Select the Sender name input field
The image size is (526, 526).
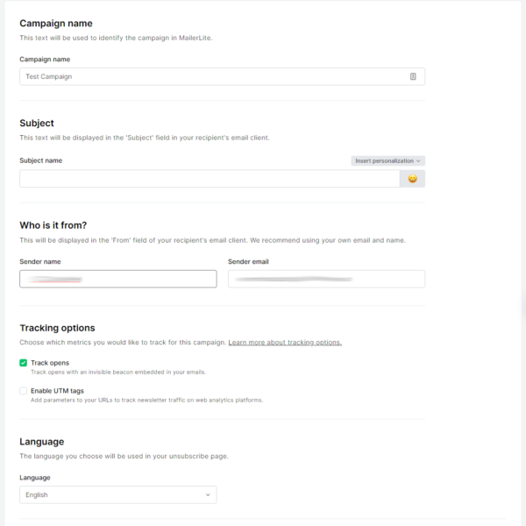(x=117, y=279)
